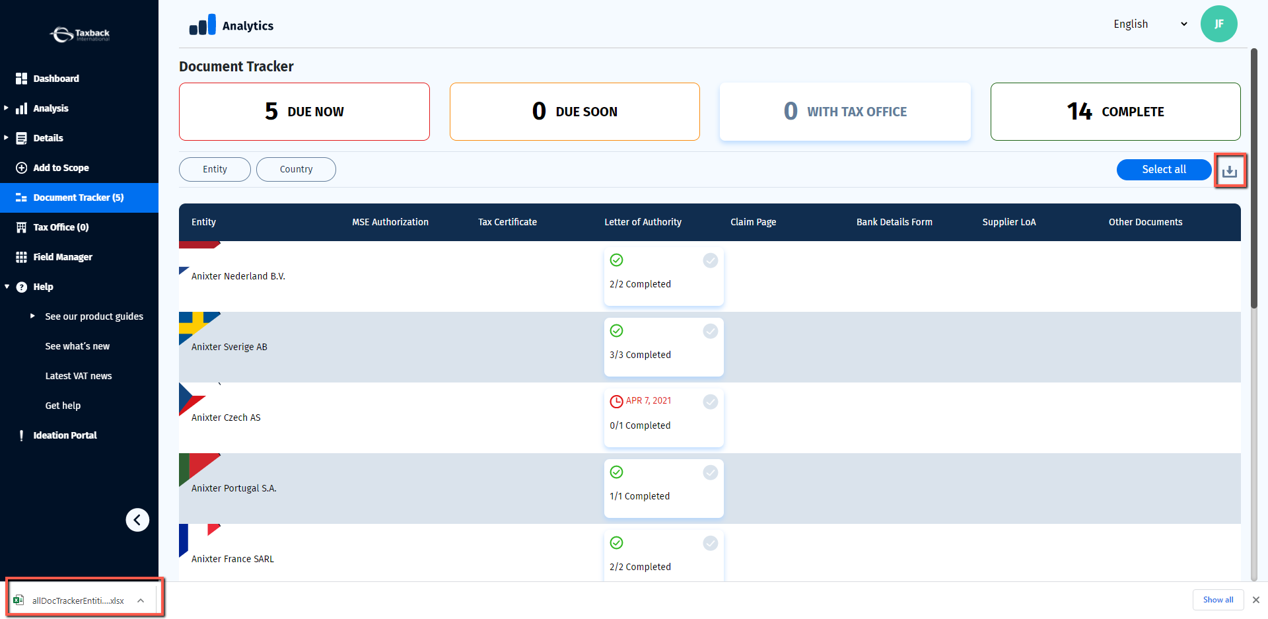Image resolution: width=1268 pixels, height=619 pixels.
Task: Click the Analysis bar chart icon
Action: pyautogui.click(x=22, y=108)
